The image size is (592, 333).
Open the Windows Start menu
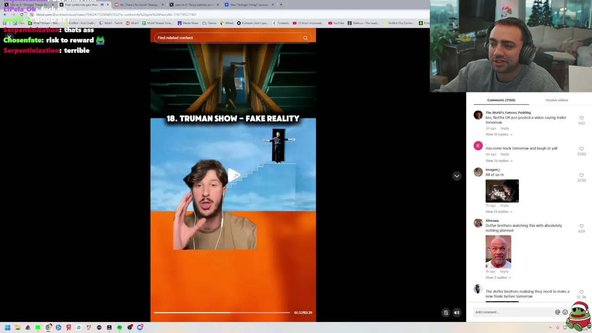click(x=7, y=327)
